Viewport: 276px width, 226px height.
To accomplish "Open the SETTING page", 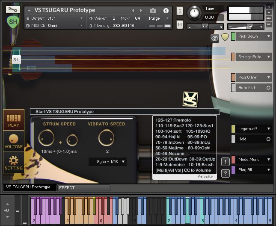I will 14,163.
